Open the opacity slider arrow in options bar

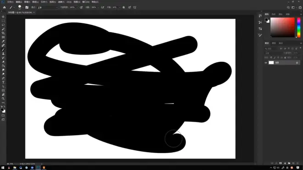pyautogui.click(x=77, y=7)
